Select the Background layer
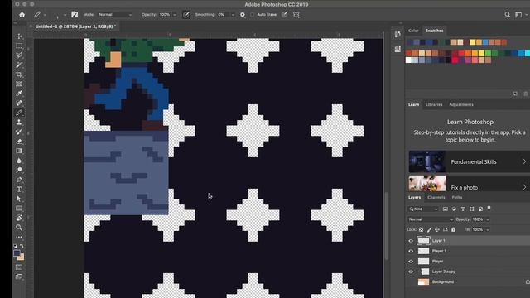The image size is (530, 298). (468, 281)
